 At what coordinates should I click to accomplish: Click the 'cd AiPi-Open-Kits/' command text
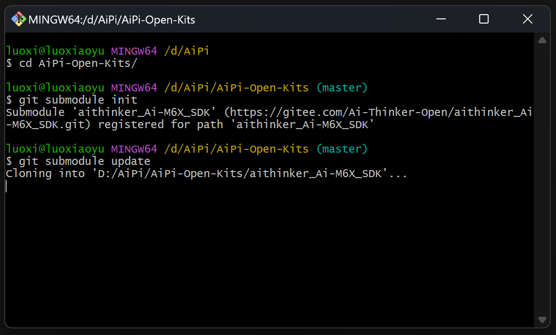tap(78, 63)
